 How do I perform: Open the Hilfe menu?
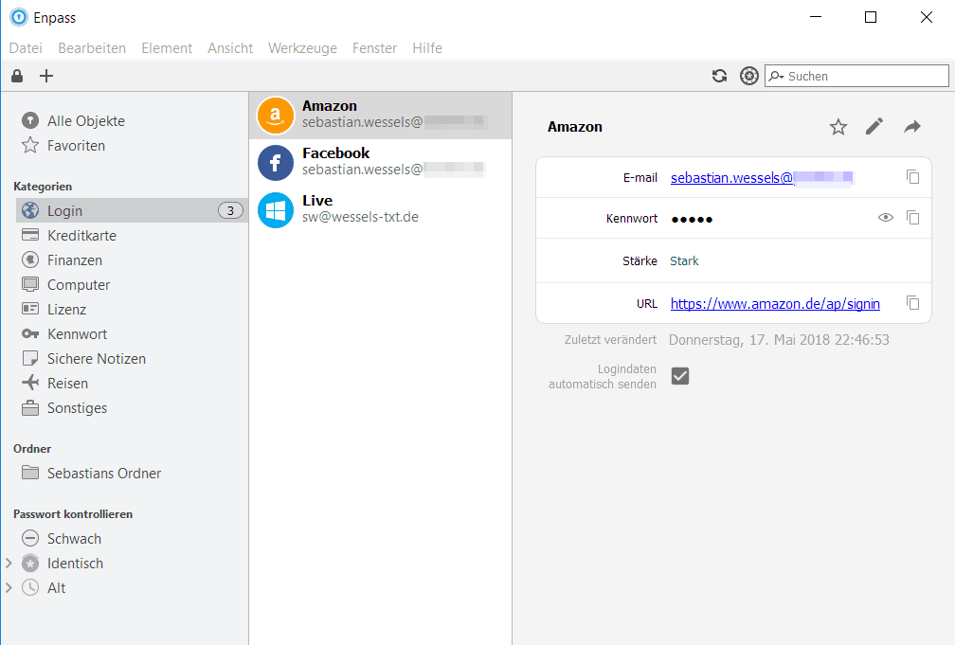(427, 48)
